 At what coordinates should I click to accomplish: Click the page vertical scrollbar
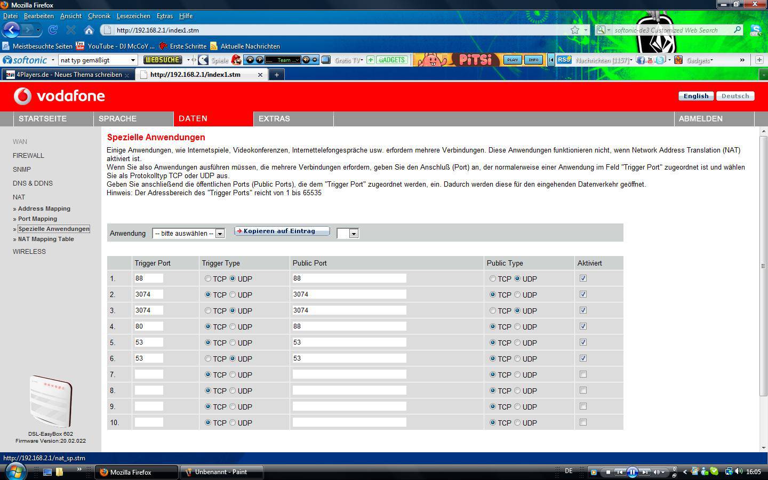tap(763, 266)
